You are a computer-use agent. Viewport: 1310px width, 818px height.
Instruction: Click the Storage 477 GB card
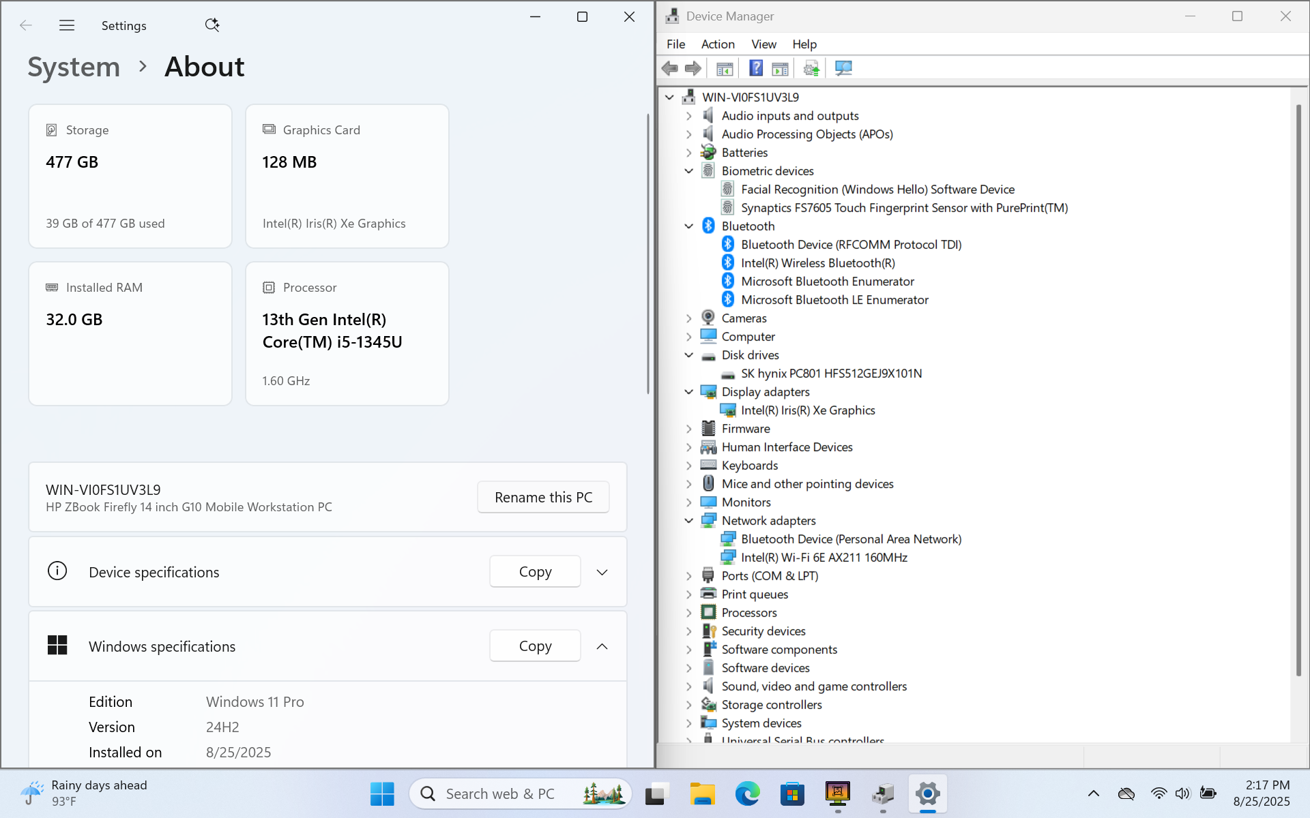[130, 177]
